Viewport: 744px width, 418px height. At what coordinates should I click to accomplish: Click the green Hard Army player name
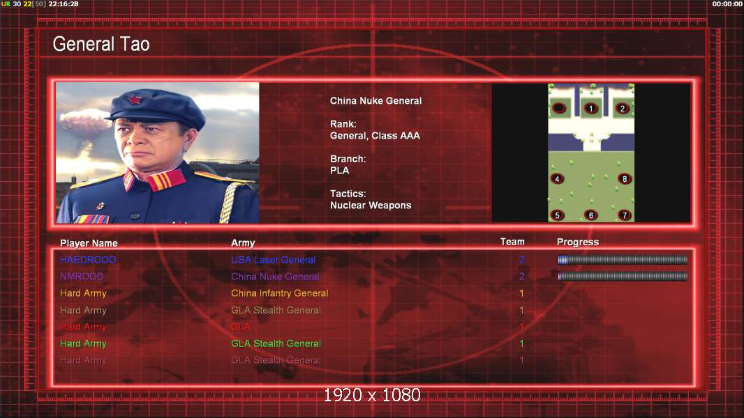(83, 343)
